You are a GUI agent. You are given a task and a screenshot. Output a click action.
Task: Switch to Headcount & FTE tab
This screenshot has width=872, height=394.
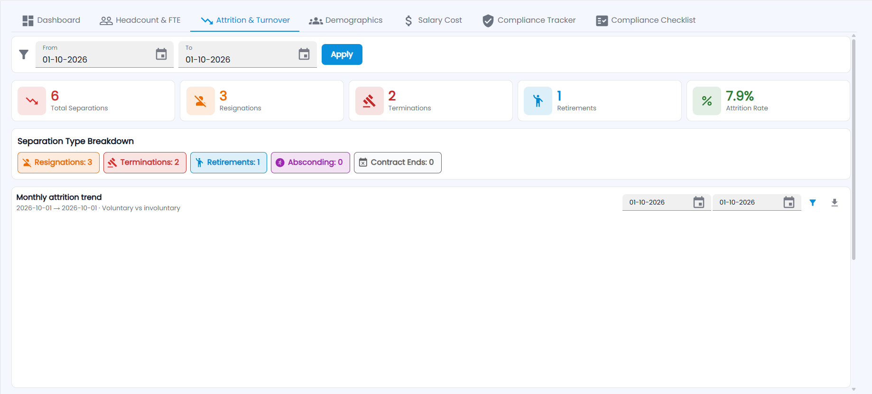tap(140, 20)
